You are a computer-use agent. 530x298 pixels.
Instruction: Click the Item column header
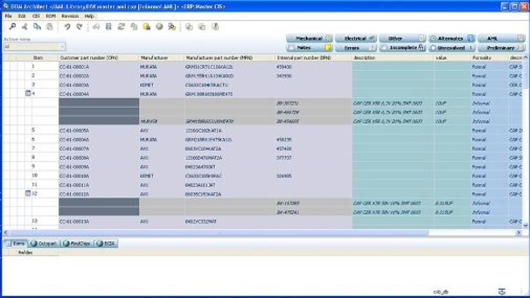pyautogui.click(x=45, y=58)
